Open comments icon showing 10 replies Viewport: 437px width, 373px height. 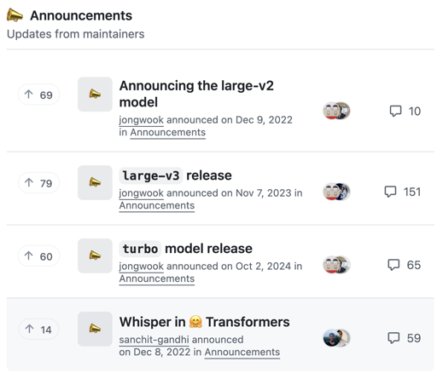click(395, 111)
